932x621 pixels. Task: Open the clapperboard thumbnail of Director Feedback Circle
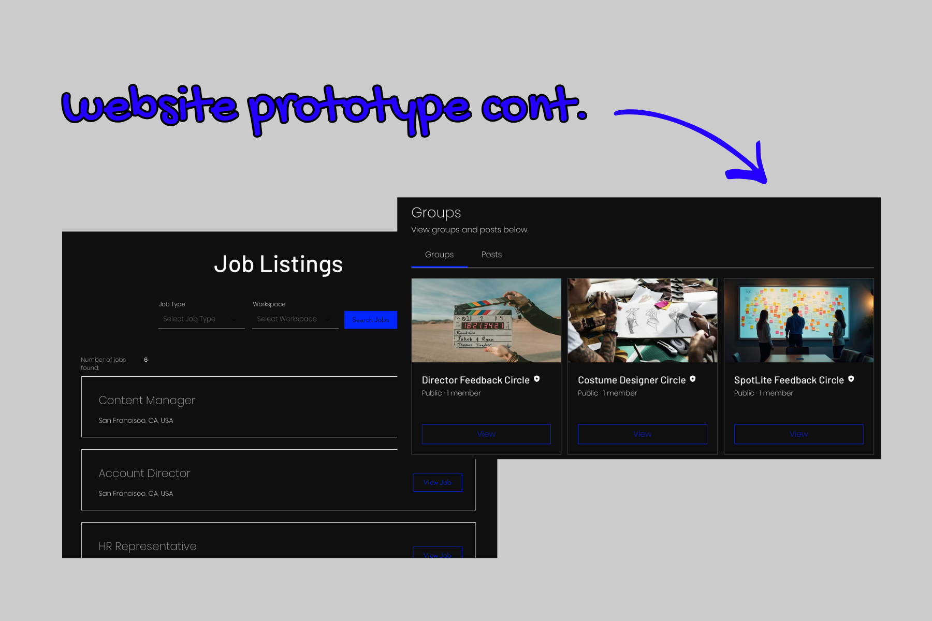coord(486,321)
